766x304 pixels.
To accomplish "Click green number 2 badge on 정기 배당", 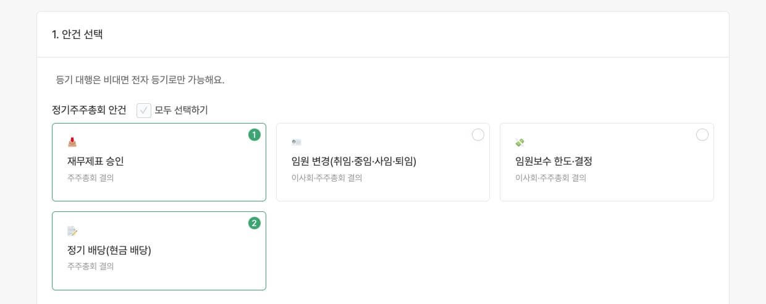I will click(255, 223).
